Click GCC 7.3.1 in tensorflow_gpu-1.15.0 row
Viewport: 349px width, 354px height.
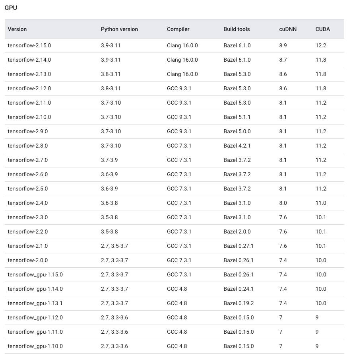(179, 274)
